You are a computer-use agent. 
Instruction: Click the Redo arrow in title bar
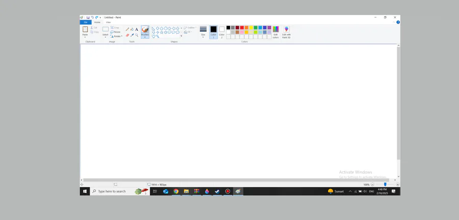pos(96,17)
